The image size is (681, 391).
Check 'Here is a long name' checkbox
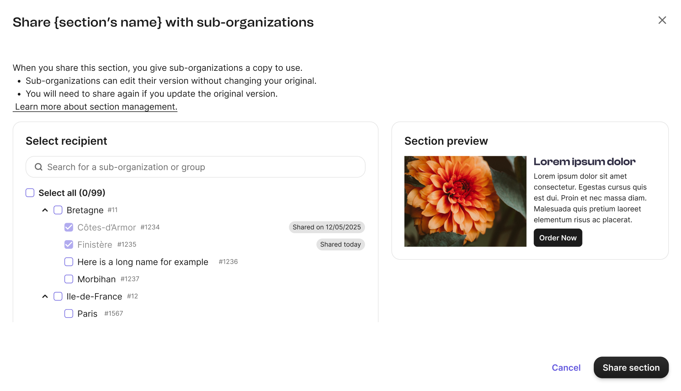point(69,262)
